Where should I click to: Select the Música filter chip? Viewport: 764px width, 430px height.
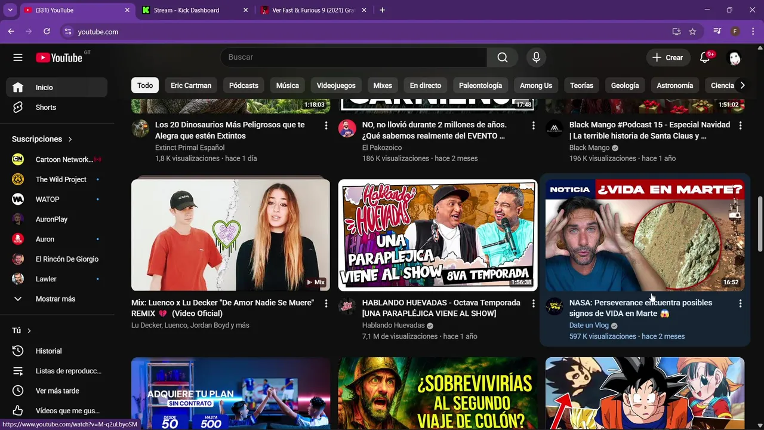tap(288, 85)
